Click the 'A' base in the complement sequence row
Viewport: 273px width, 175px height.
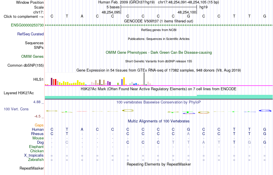click(82, 16)
